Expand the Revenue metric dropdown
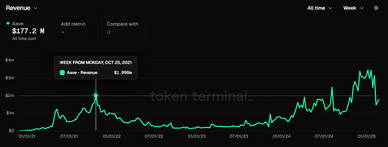The image size is (388, 147). pyautogui.click(x=22, y=8)
